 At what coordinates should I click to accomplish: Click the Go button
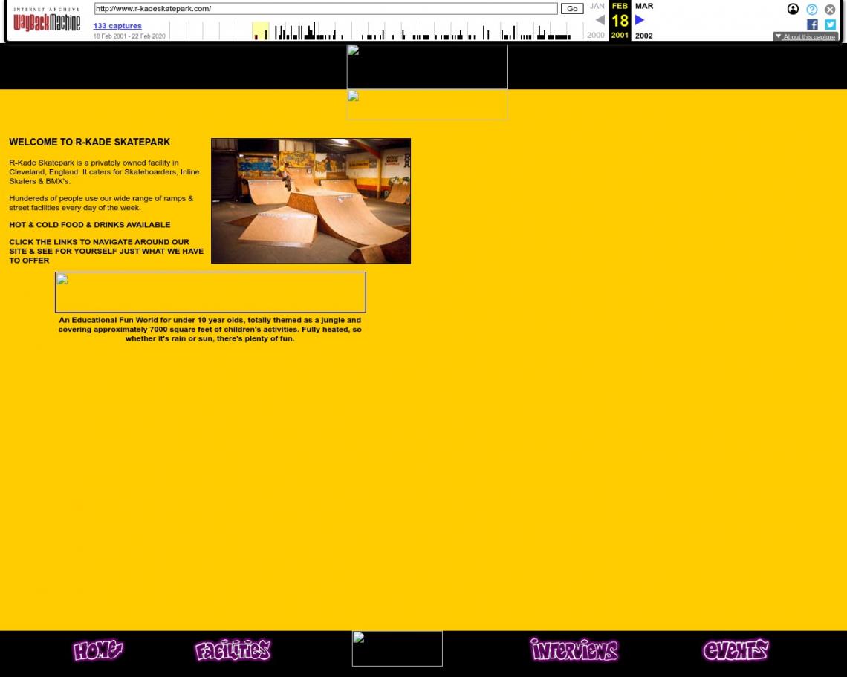572,9
